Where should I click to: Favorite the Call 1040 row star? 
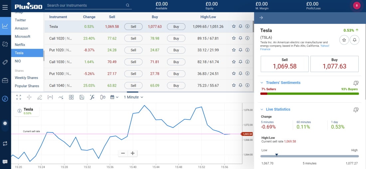pos(234,85)
